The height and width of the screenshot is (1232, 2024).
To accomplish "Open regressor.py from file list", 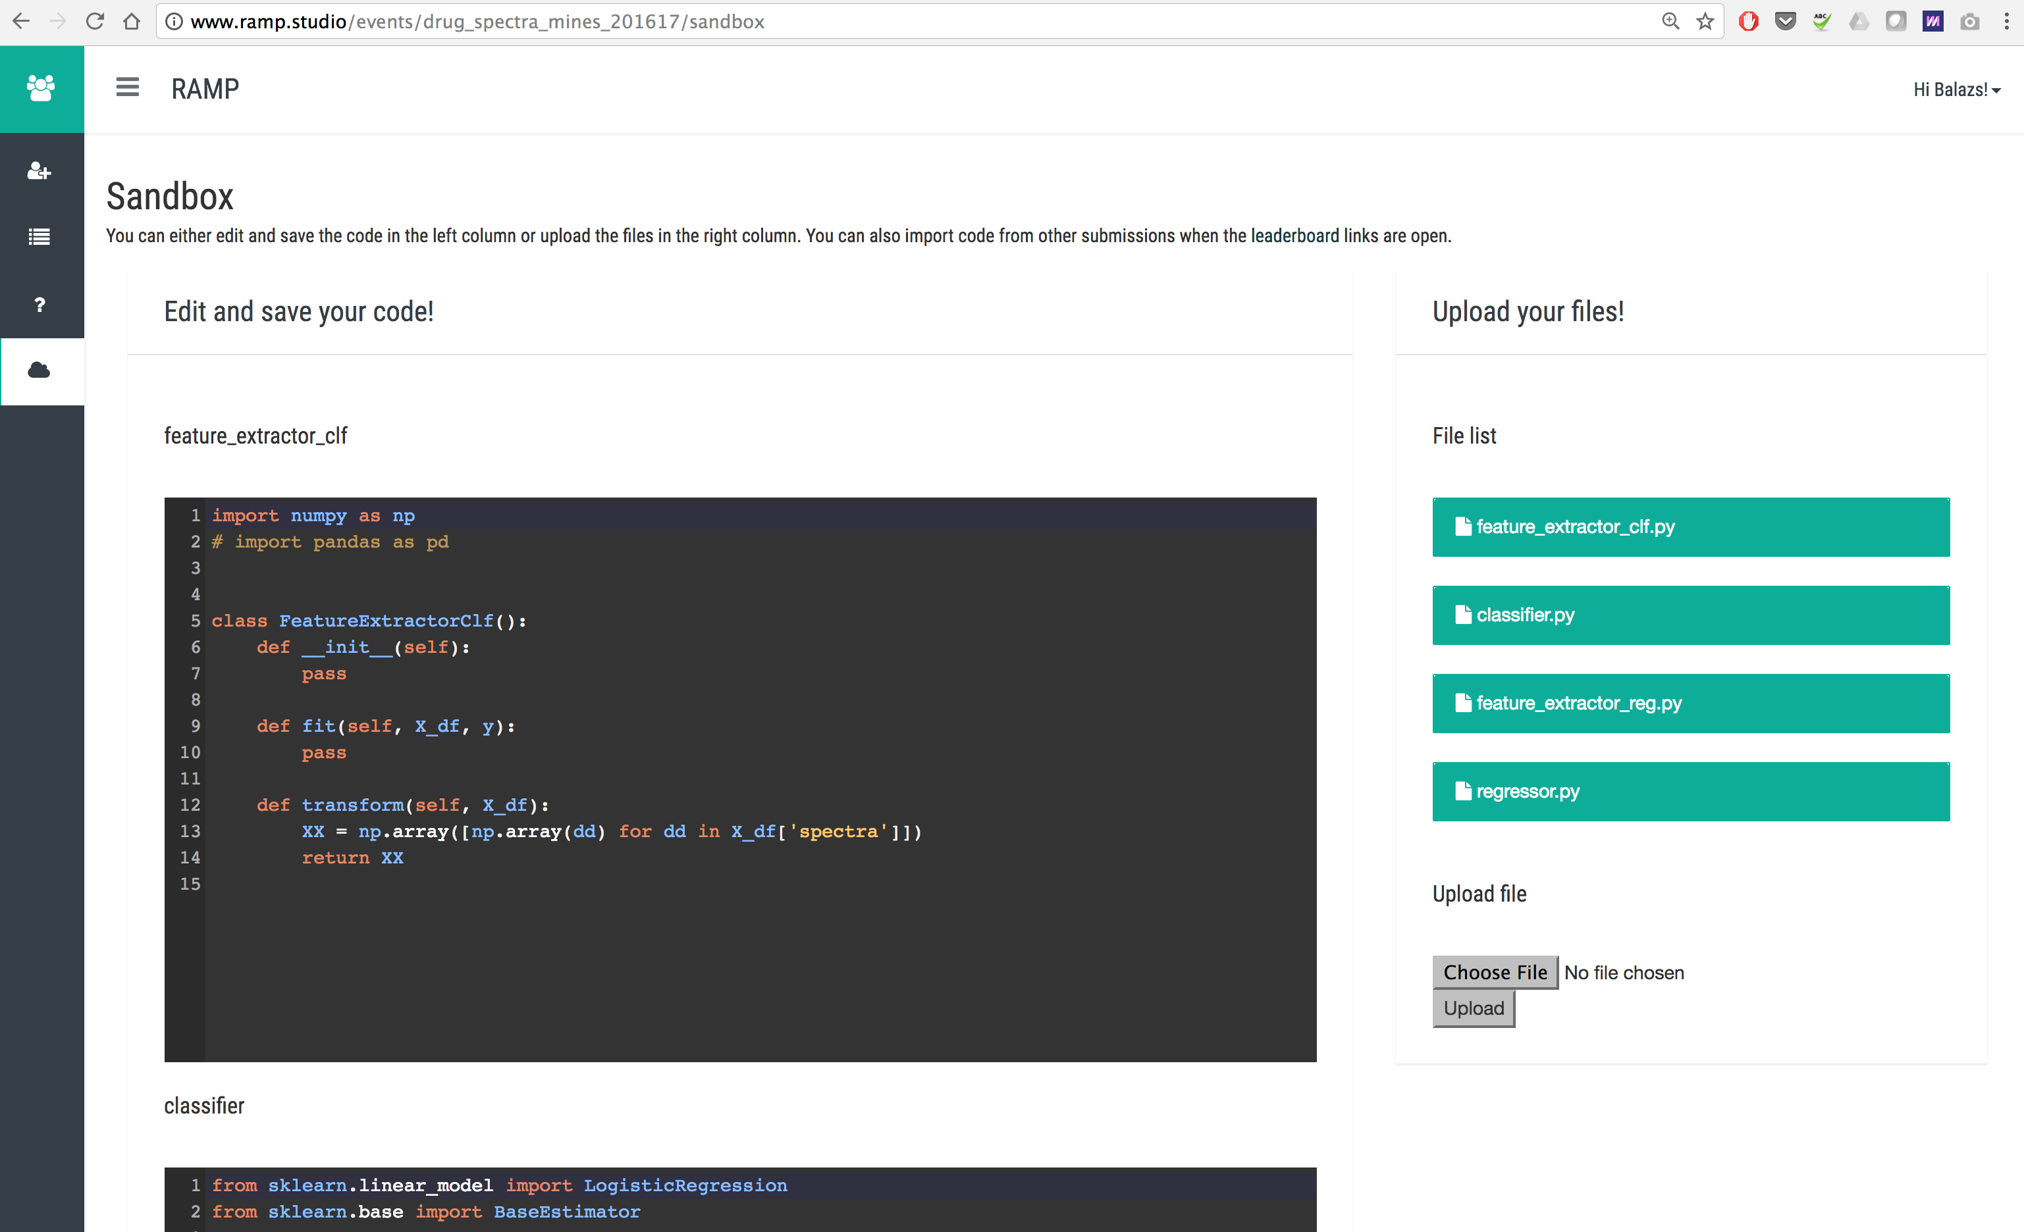I will [1690, 791].
